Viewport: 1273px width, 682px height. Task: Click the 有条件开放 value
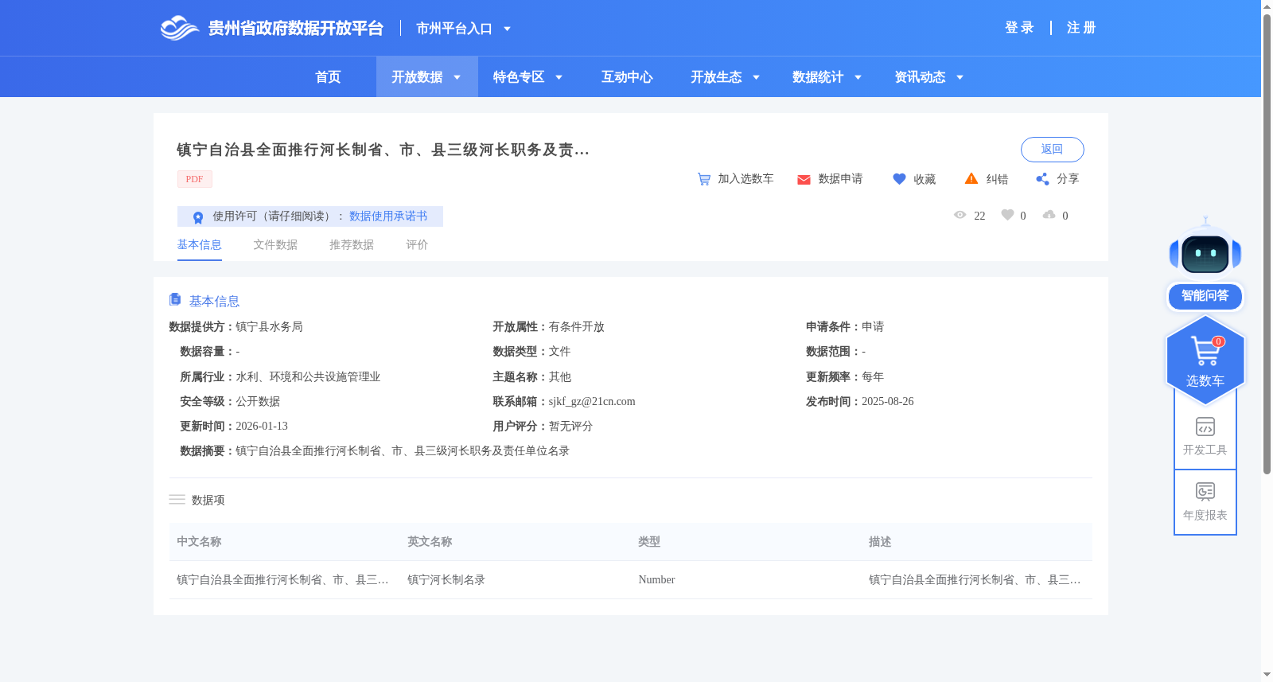click(x=577, y=327)
